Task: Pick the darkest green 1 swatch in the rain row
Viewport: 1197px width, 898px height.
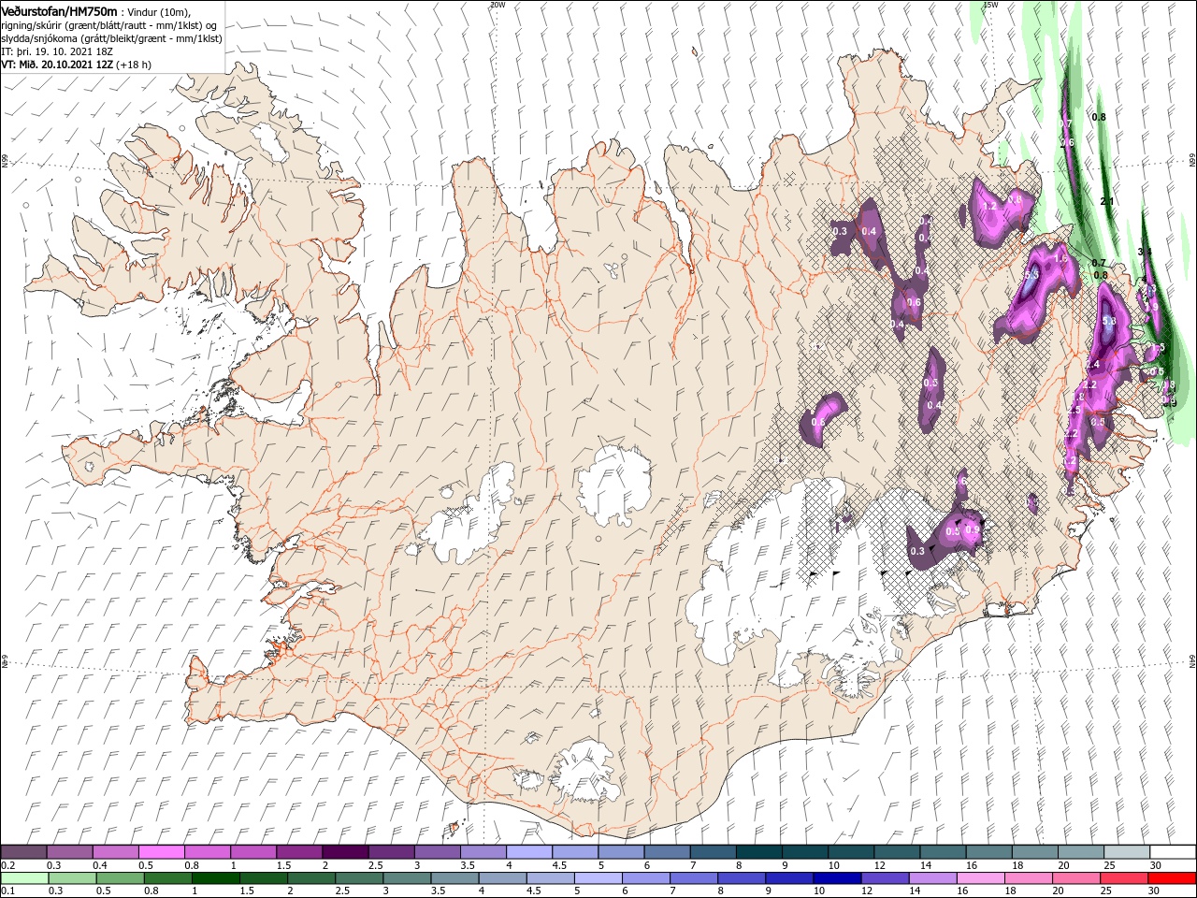Action: point(216,878)
